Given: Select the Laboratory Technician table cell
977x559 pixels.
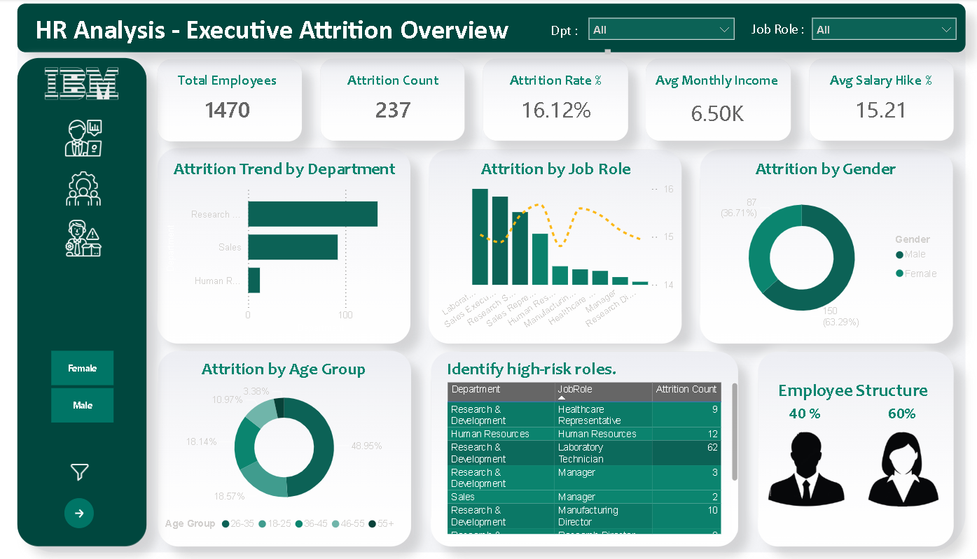Looking at the screenshot, I should (x=603, y=453).
